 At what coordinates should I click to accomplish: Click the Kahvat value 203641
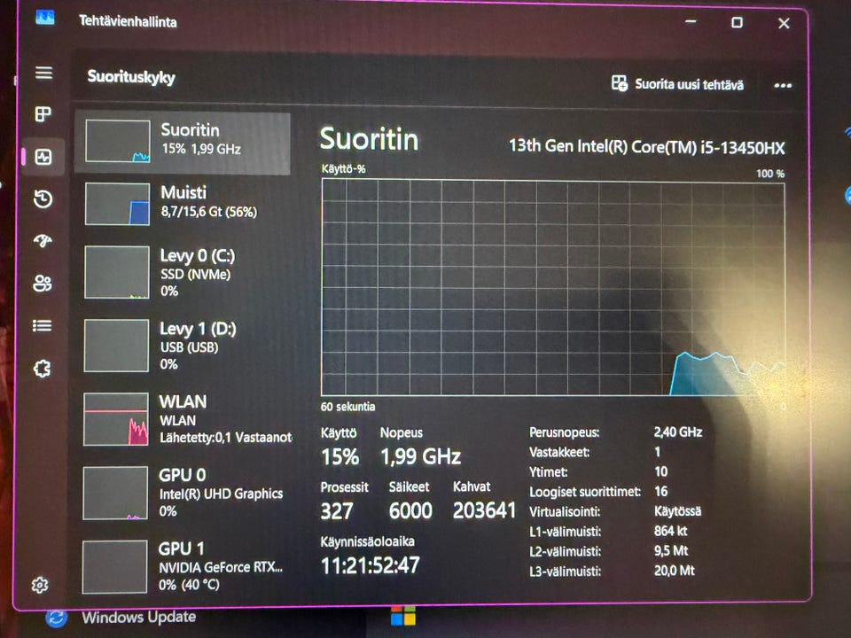pyautogui.click(x=484, y=510)
